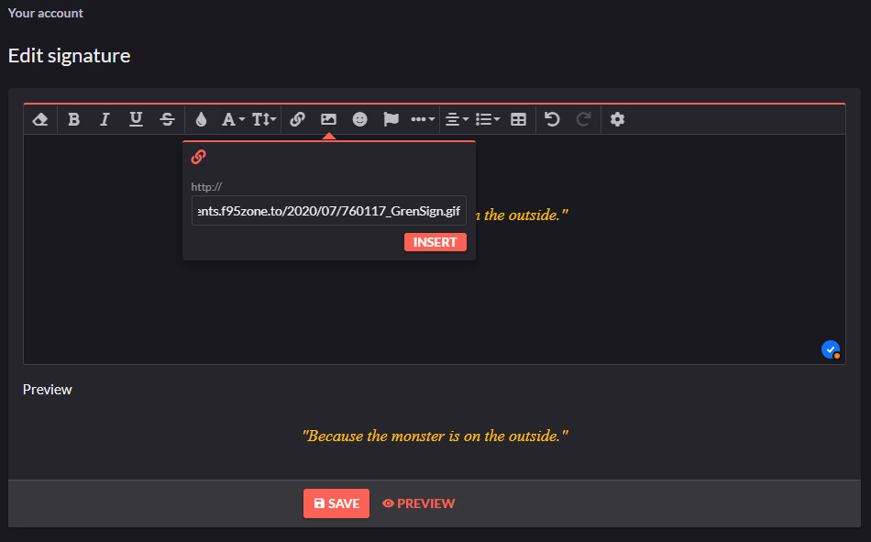Click the flag icon in toolbar
The height and width of the screenshot is (542, 871).
click(391, 119)
